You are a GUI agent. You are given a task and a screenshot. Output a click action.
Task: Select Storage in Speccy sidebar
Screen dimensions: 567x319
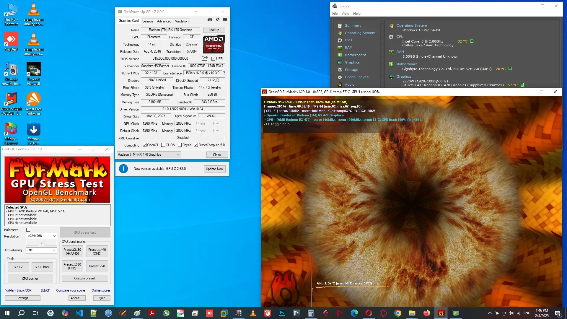pos(351,70)
